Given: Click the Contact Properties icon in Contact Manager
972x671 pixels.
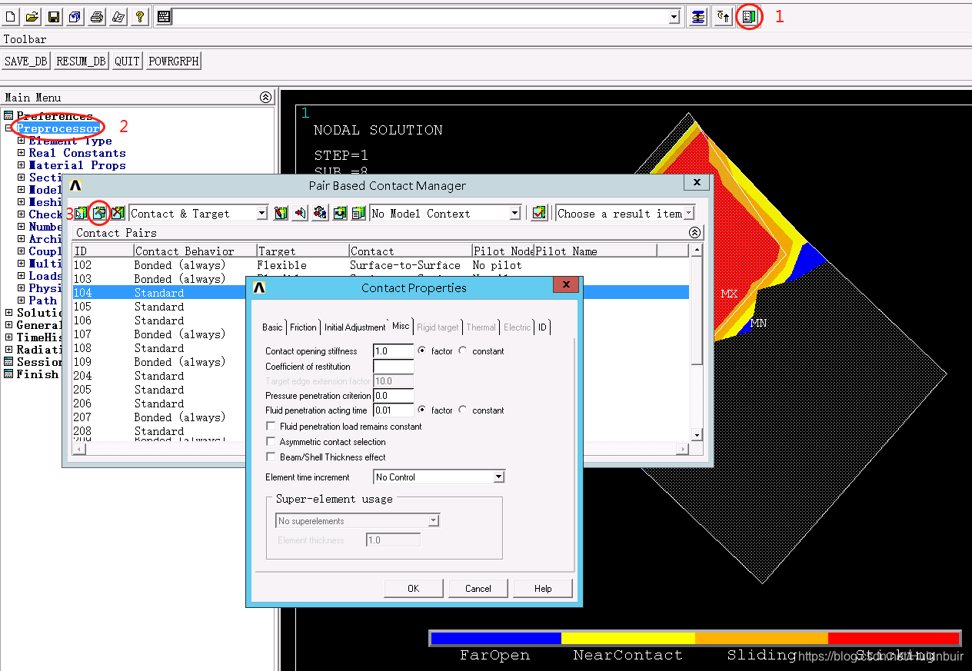Looking at the screenshot, I should pos(99,213).
